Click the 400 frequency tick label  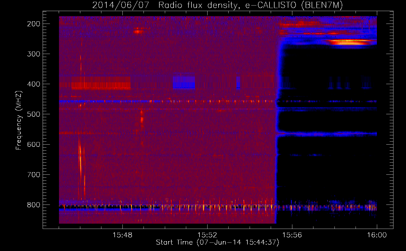(34, 84)
